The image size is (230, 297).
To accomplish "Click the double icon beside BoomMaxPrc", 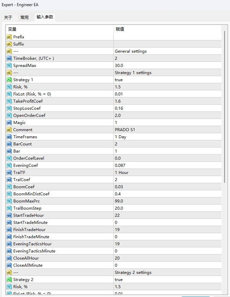I will (9, 201).
